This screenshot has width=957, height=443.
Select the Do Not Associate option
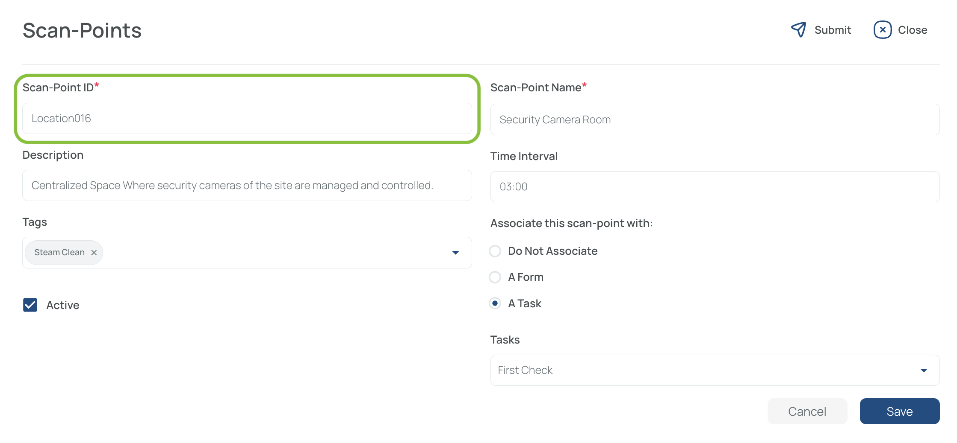click(x=495, y=251)
